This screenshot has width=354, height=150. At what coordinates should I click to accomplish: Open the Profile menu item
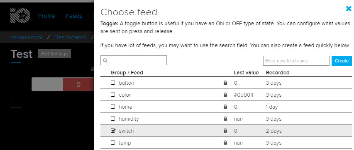click(46, 16)
